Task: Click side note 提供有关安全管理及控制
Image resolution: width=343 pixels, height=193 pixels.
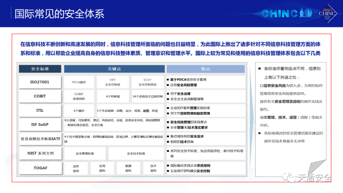Action: [291, 105]
